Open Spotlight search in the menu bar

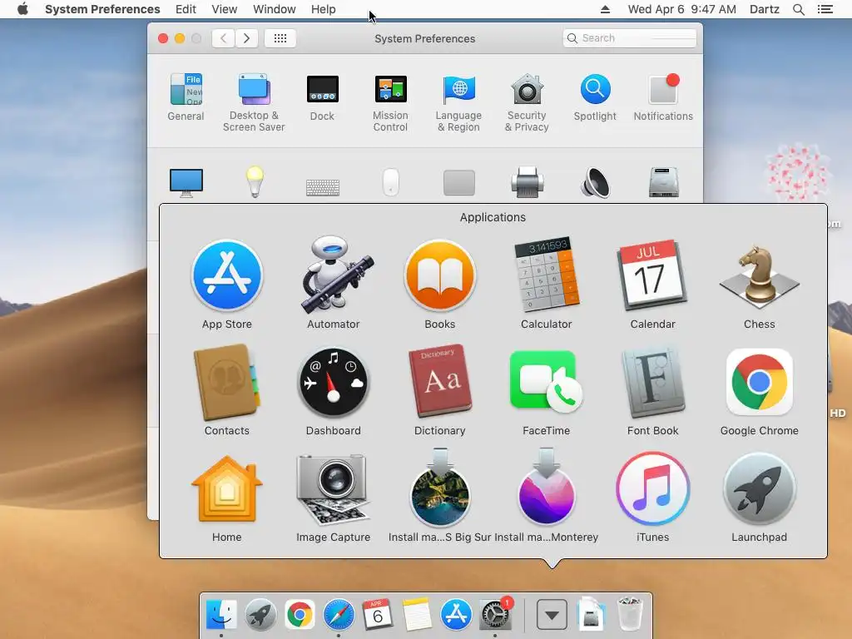click(799, 9)
